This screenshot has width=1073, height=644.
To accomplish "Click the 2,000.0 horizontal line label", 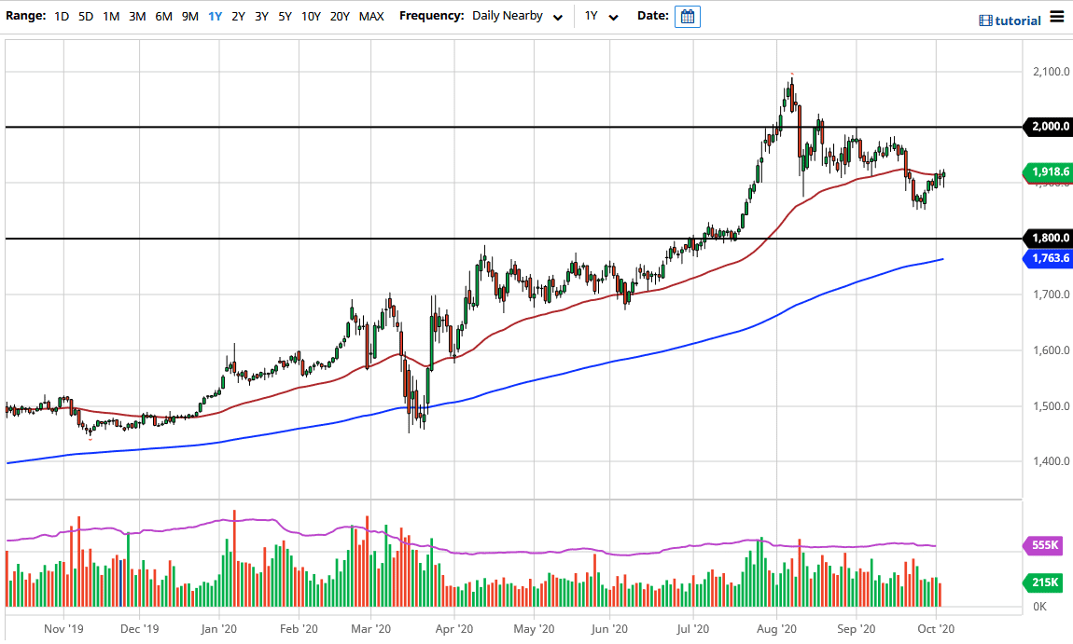I will coord(1048,127).
